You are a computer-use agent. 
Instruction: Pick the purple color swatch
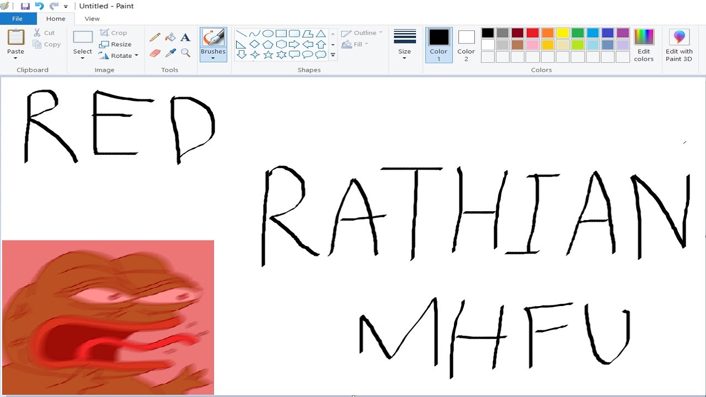point(623,33)
